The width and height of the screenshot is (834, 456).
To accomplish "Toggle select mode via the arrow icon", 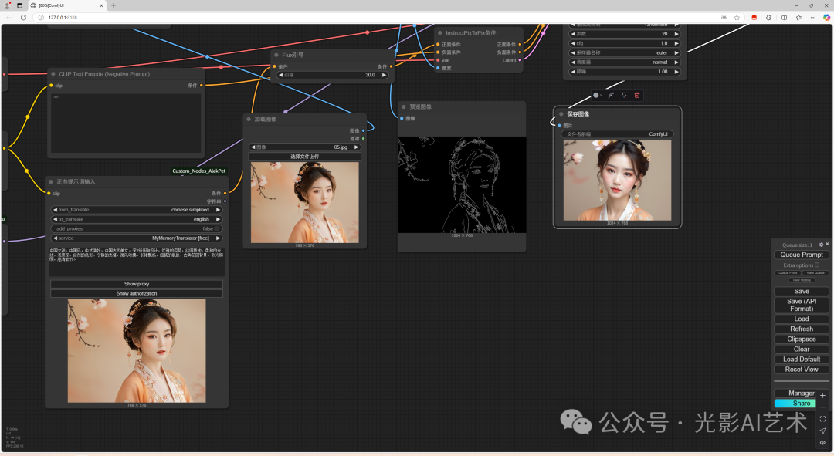I will click(x=822, y=431).
